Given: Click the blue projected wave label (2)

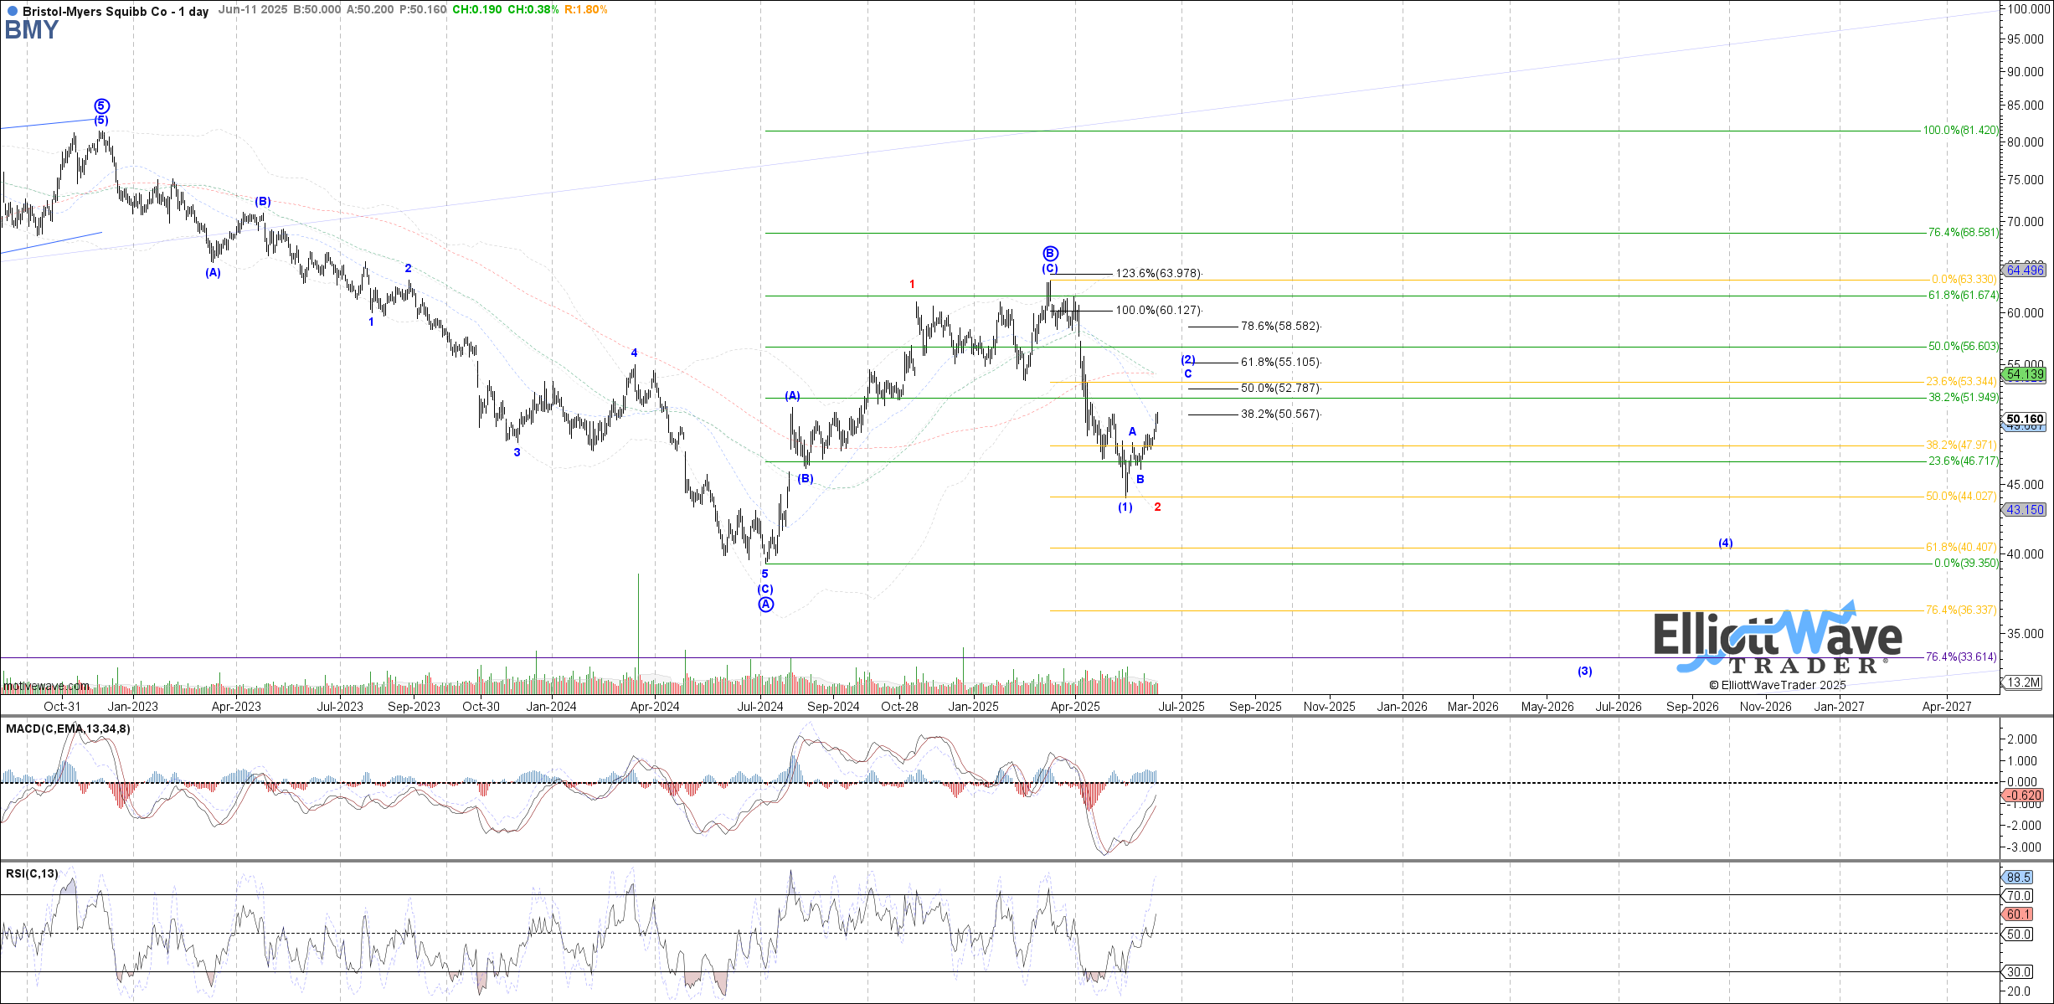Looking at the screenshot, I should pos(1188,360).
